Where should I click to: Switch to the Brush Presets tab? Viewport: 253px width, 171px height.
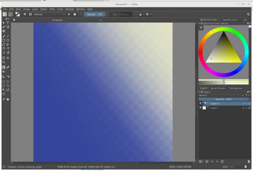(218, 88)
